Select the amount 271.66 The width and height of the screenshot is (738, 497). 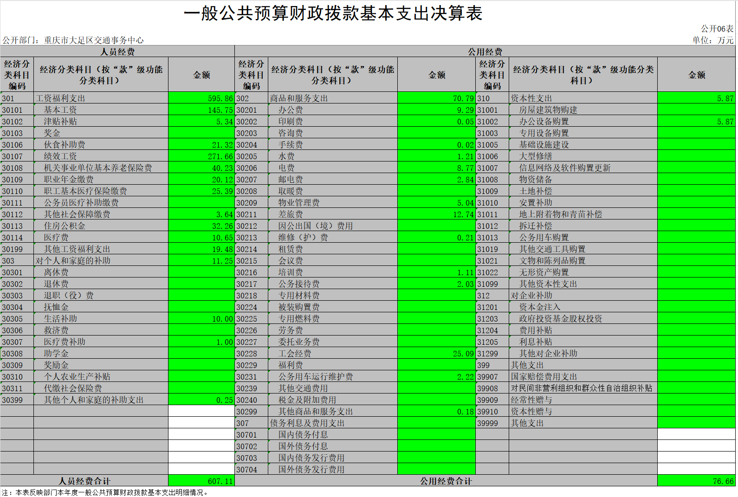point(201,156)
